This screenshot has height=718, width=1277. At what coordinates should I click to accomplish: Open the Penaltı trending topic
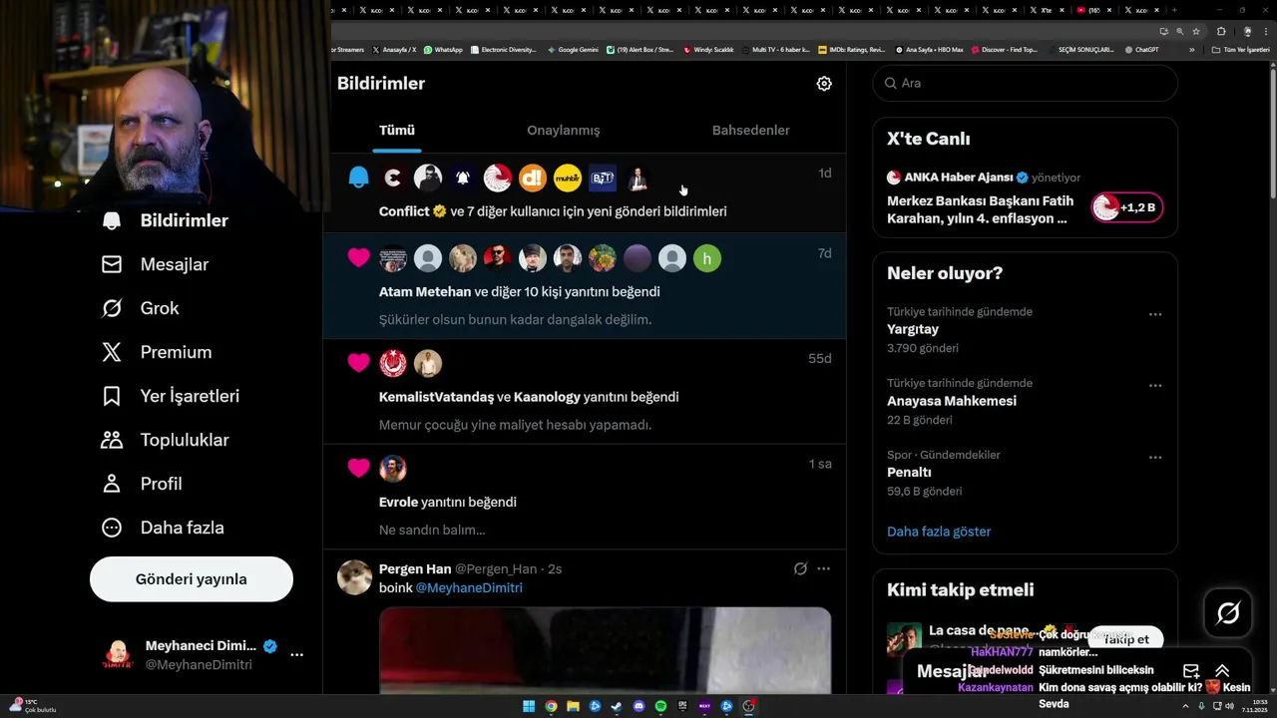1025,473
